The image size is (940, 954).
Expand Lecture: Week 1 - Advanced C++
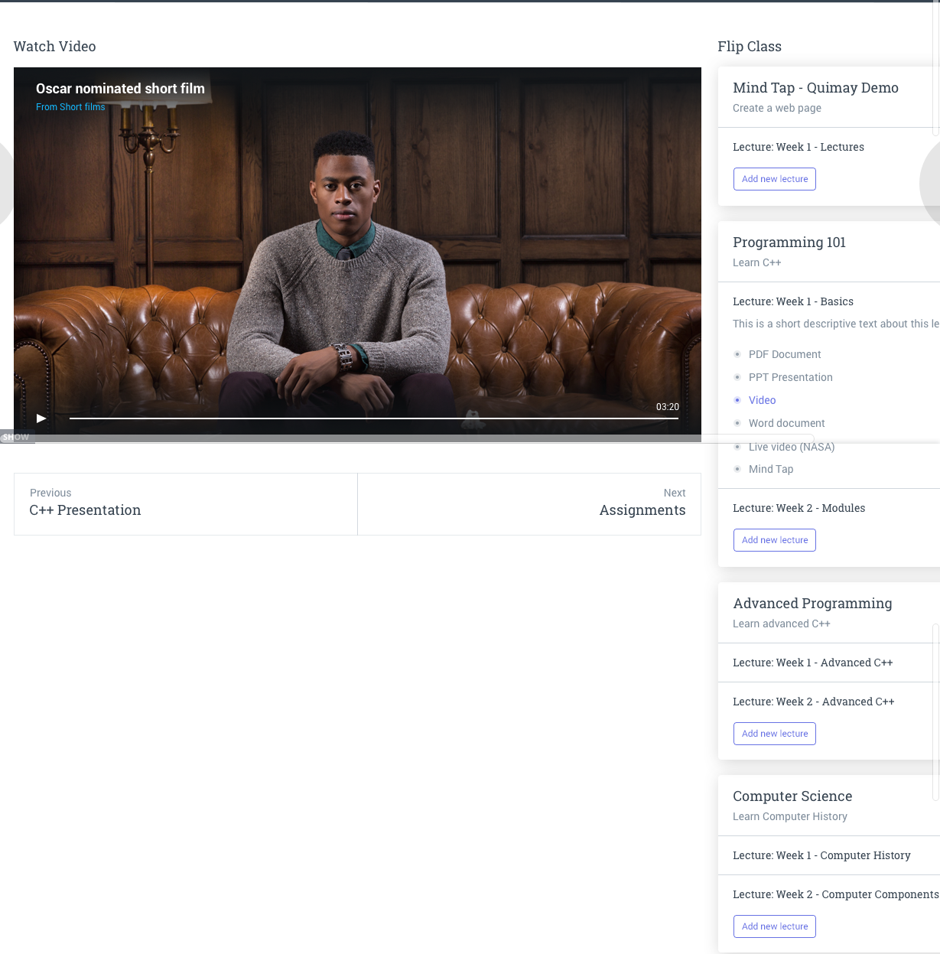coord(812,663)
